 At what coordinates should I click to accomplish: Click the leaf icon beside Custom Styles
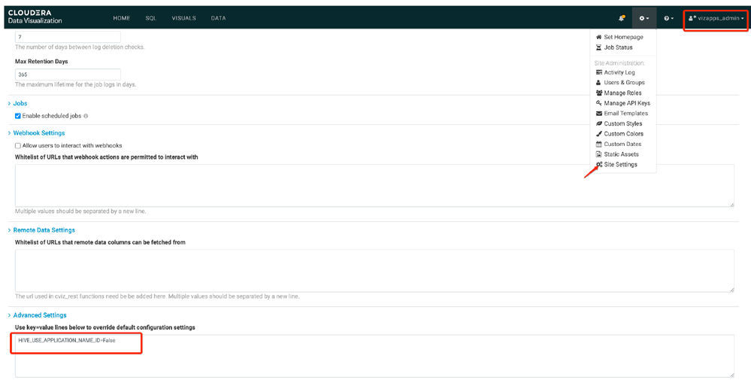click(598, 123)
